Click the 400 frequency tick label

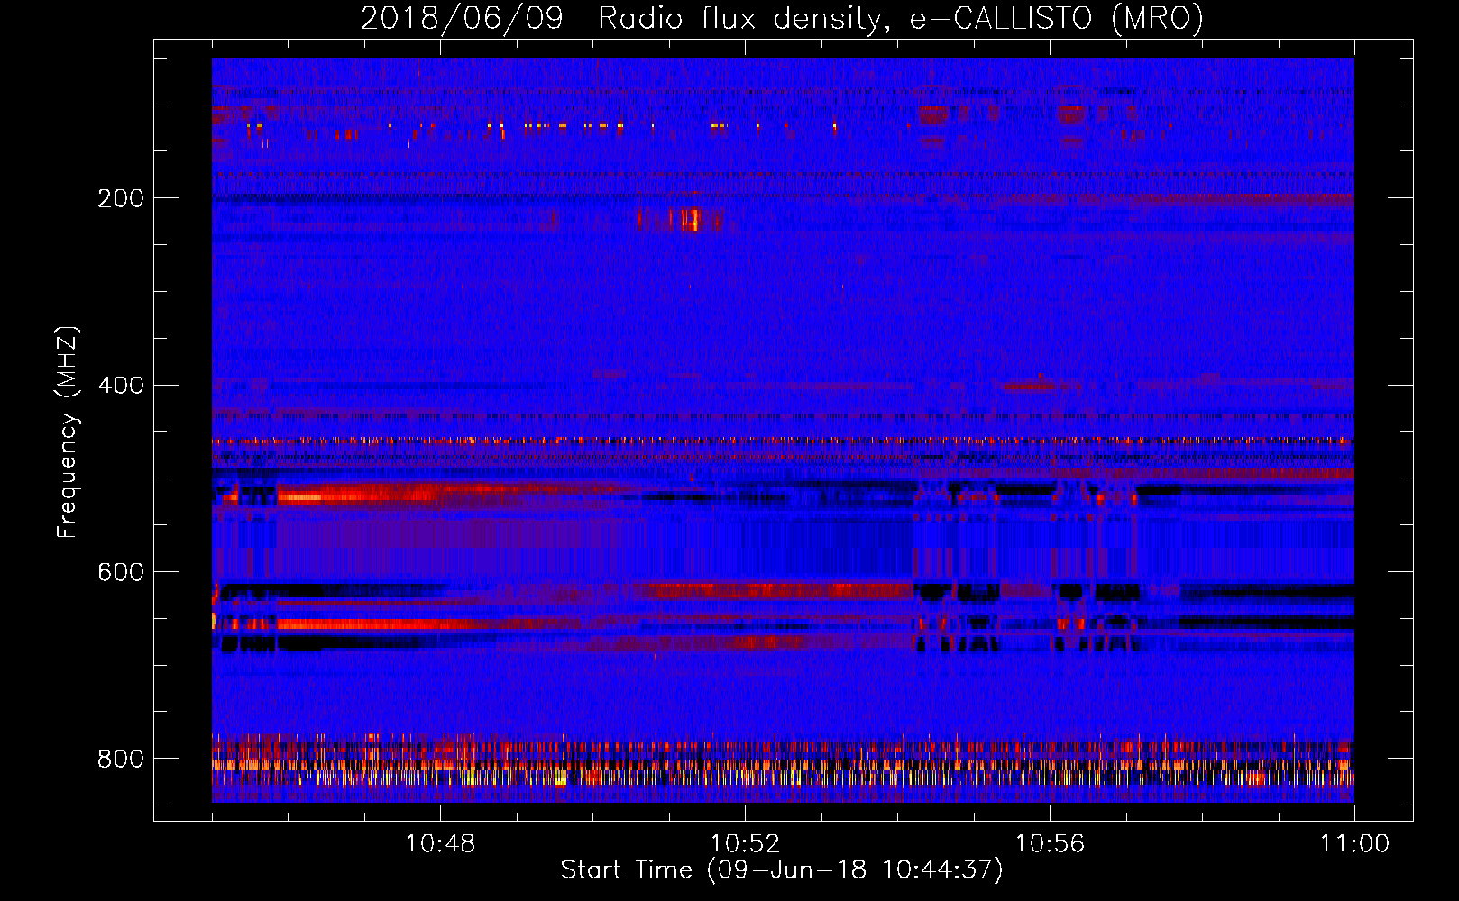click(121, 386)
